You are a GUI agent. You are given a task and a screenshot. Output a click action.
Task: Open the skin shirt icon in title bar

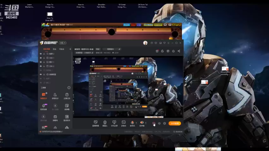click(x=164, y=43)
